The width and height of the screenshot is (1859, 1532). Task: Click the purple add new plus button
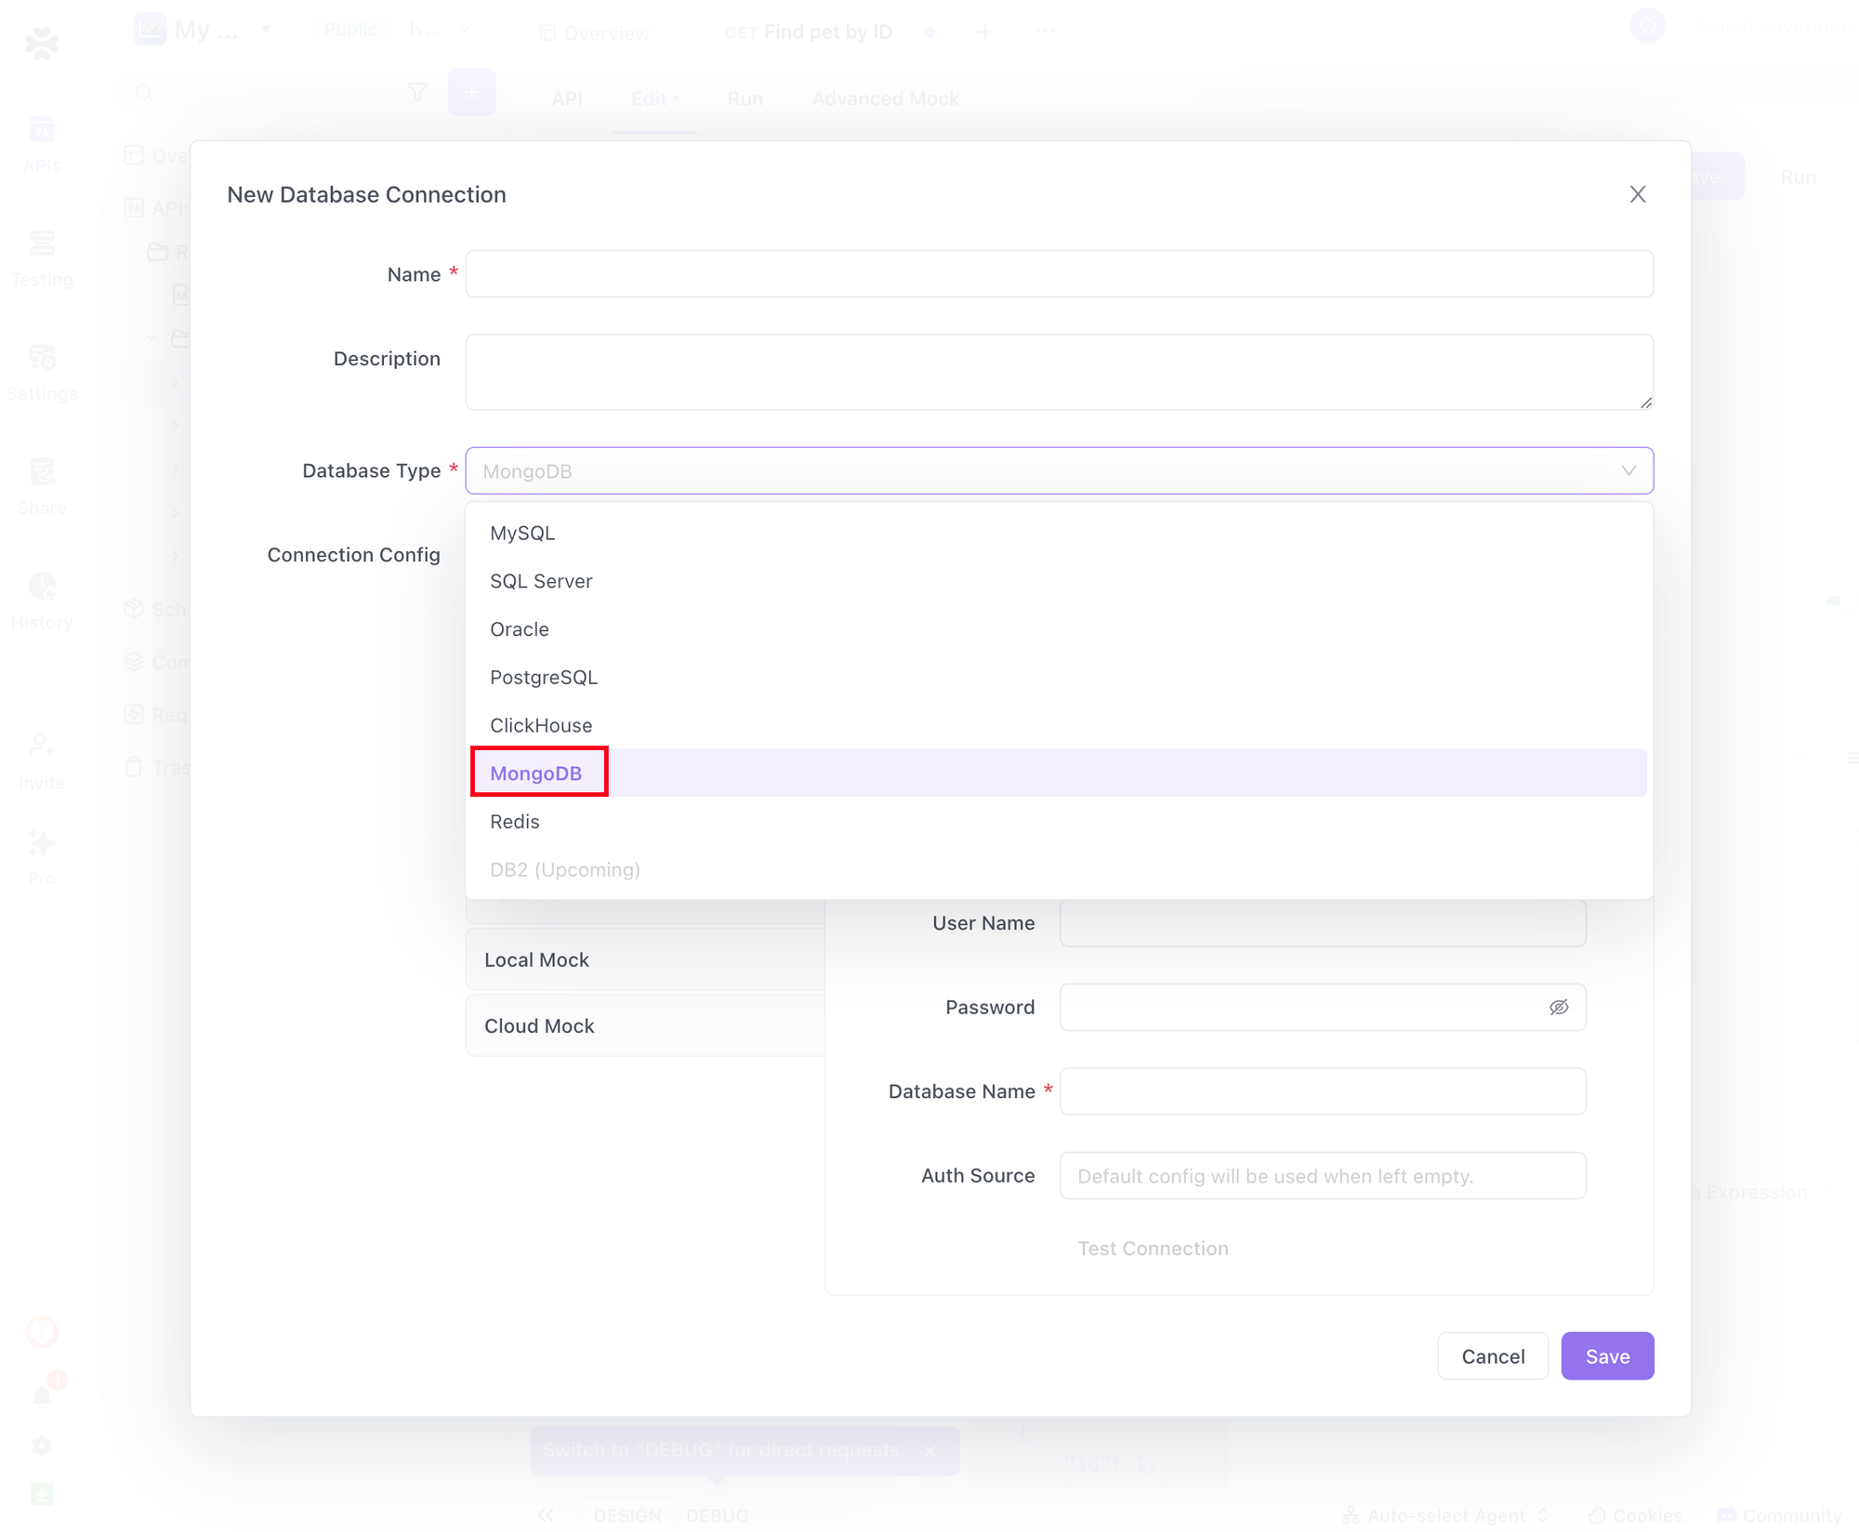tap(472, 92)
